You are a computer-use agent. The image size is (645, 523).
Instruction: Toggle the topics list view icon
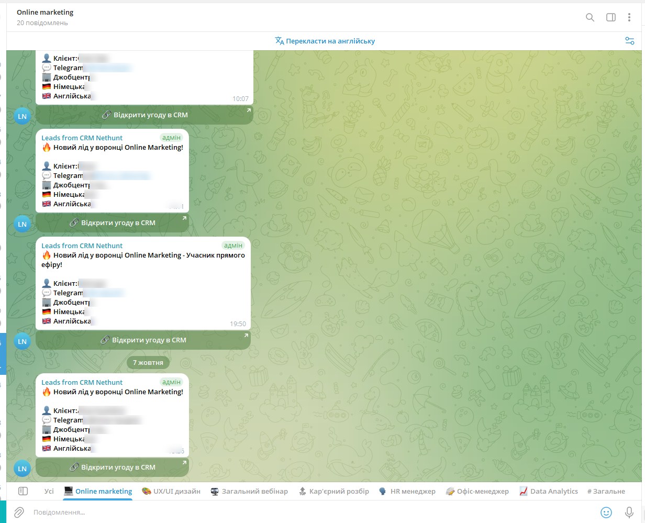click(23, 491)
